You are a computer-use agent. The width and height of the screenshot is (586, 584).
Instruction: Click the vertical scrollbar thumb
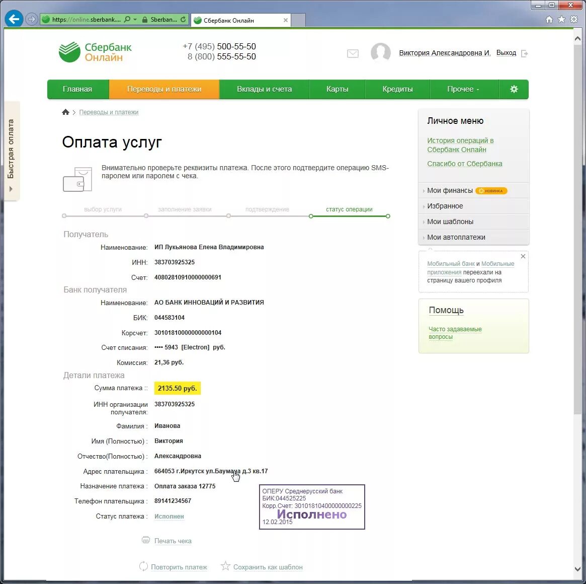[x=577, y=229]
